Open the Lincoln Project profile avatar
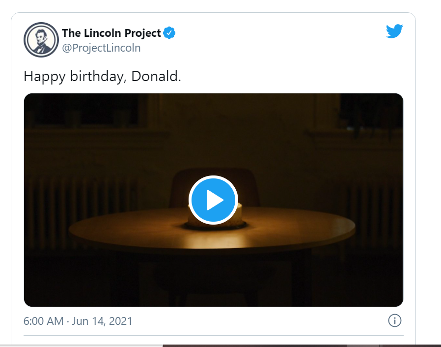 click(x=41, y=40)
